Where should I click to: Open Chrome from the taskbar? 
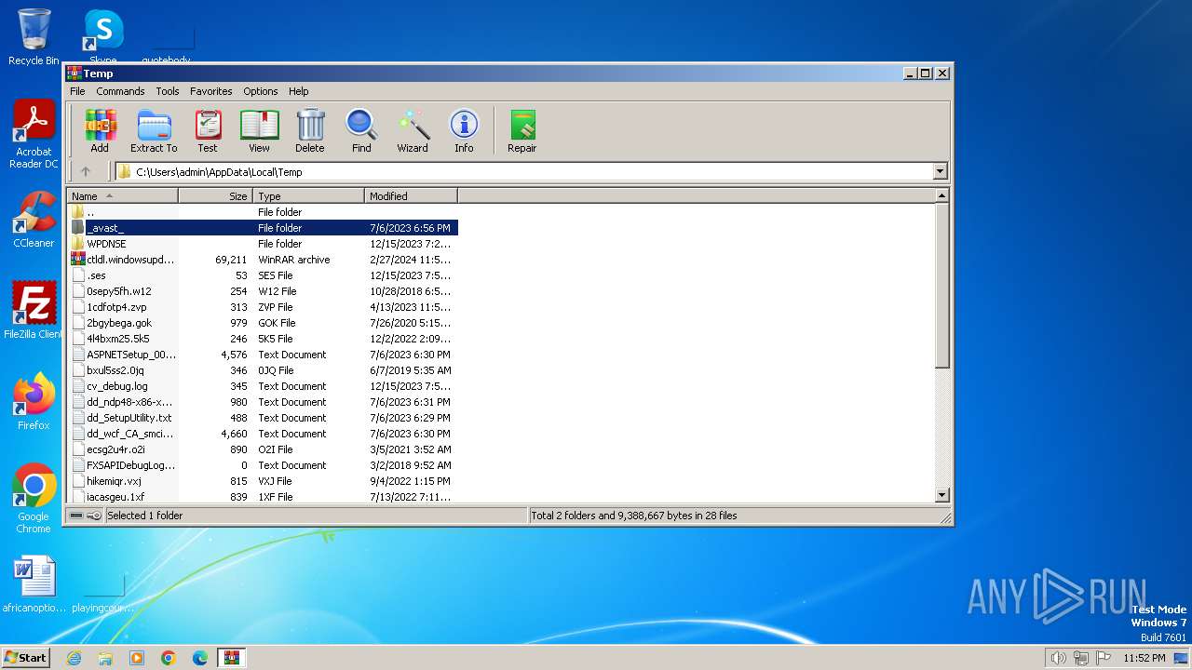tap(169, 658)
